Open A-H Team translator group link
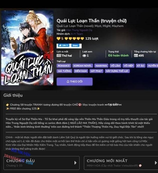This screenshot has width=158, height=173. click(x=77, y=34)
